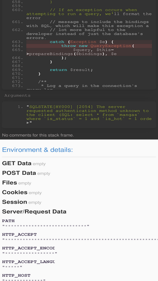158x281 pixels.
Task: Select the POST Data section label
Action: coord(19,173)
